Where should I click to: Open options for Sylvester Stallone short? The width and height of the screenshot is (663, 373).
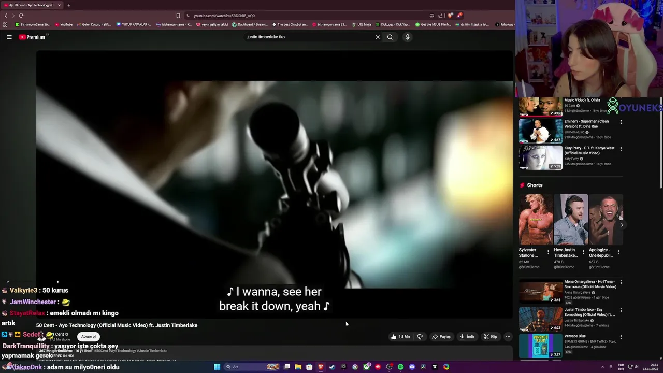(x=548, y=252)
